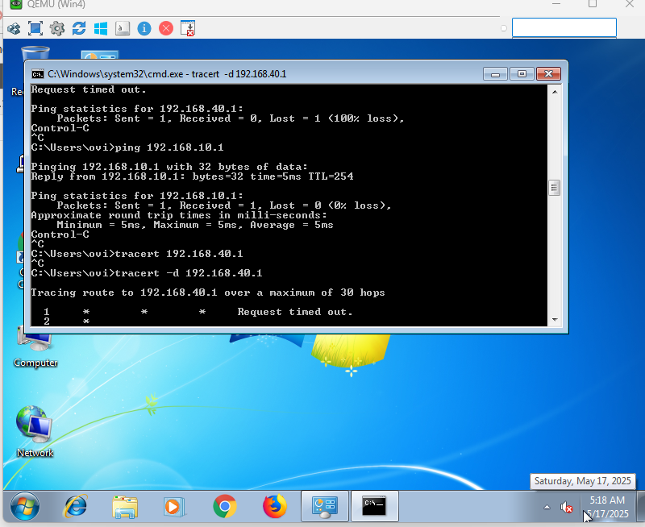
Task: Click the 'tracert -d 192.168.40.1' command line
Action: pos(147,273)
